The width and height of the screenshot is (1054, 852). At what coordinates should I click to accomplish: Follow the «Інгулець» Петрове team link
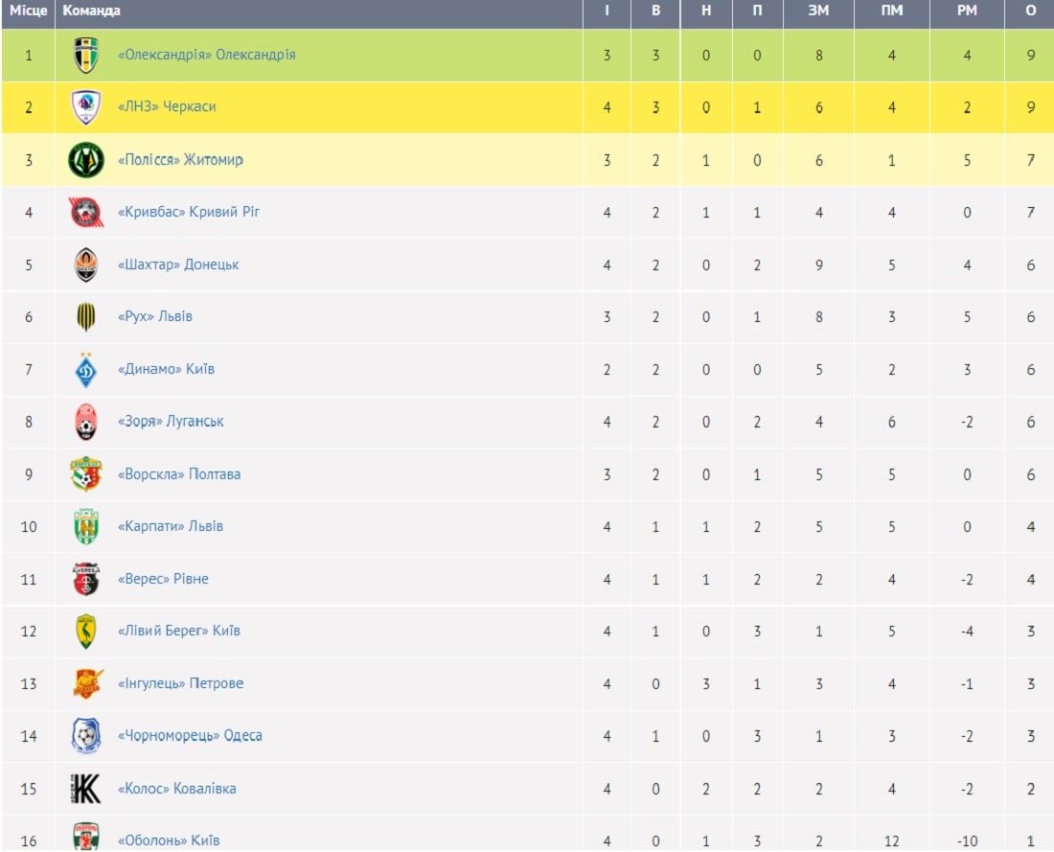(x=180, y=684)
